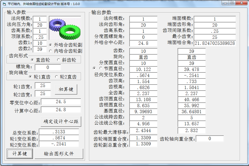
Task: Click the 齿根圆直径 value 8.635
Action: pos(143,106)
